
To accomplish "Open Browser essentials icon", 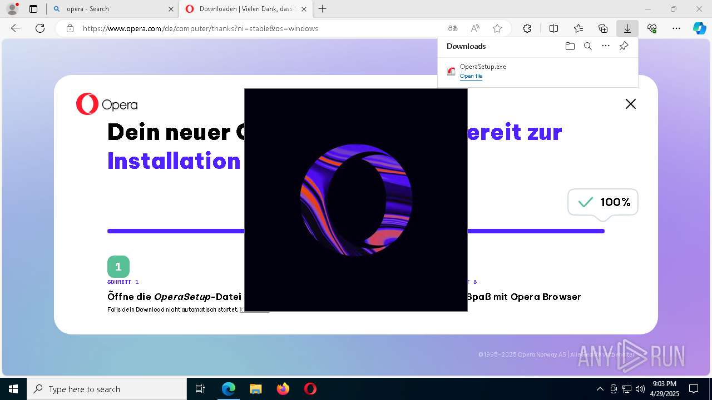I will 652,28.
